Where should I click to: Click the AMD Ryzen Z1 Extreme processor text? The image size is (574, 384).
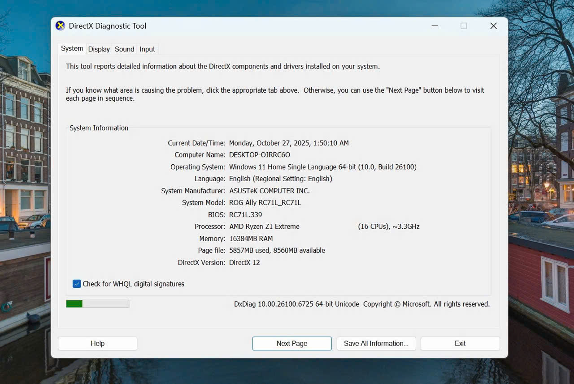(x=264, y=226)
